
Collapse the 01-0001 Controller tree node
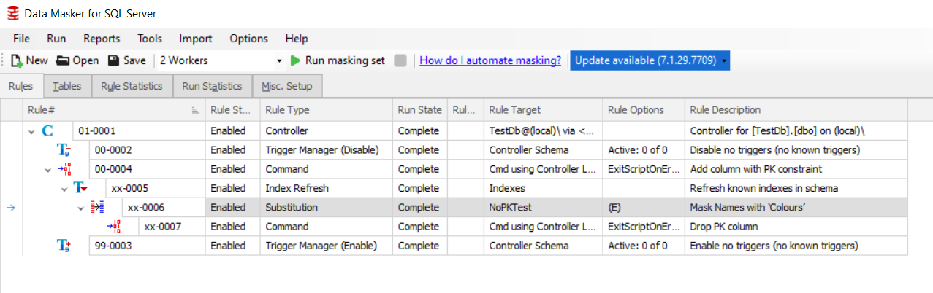[x=31, y=131]
